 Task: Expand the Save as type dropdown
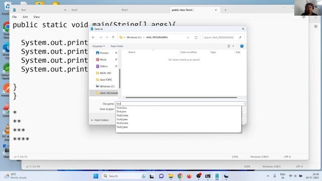click(x=244, y=109)
